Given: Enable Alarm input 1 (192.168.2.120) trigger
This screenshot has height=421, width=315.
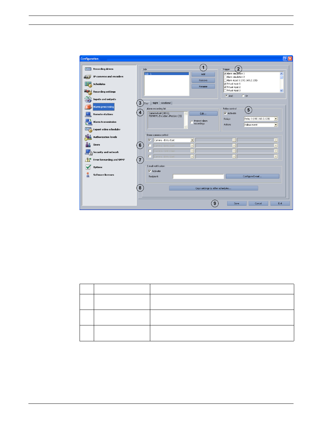Looking at the screenshot, I should [x=225, y=80].
